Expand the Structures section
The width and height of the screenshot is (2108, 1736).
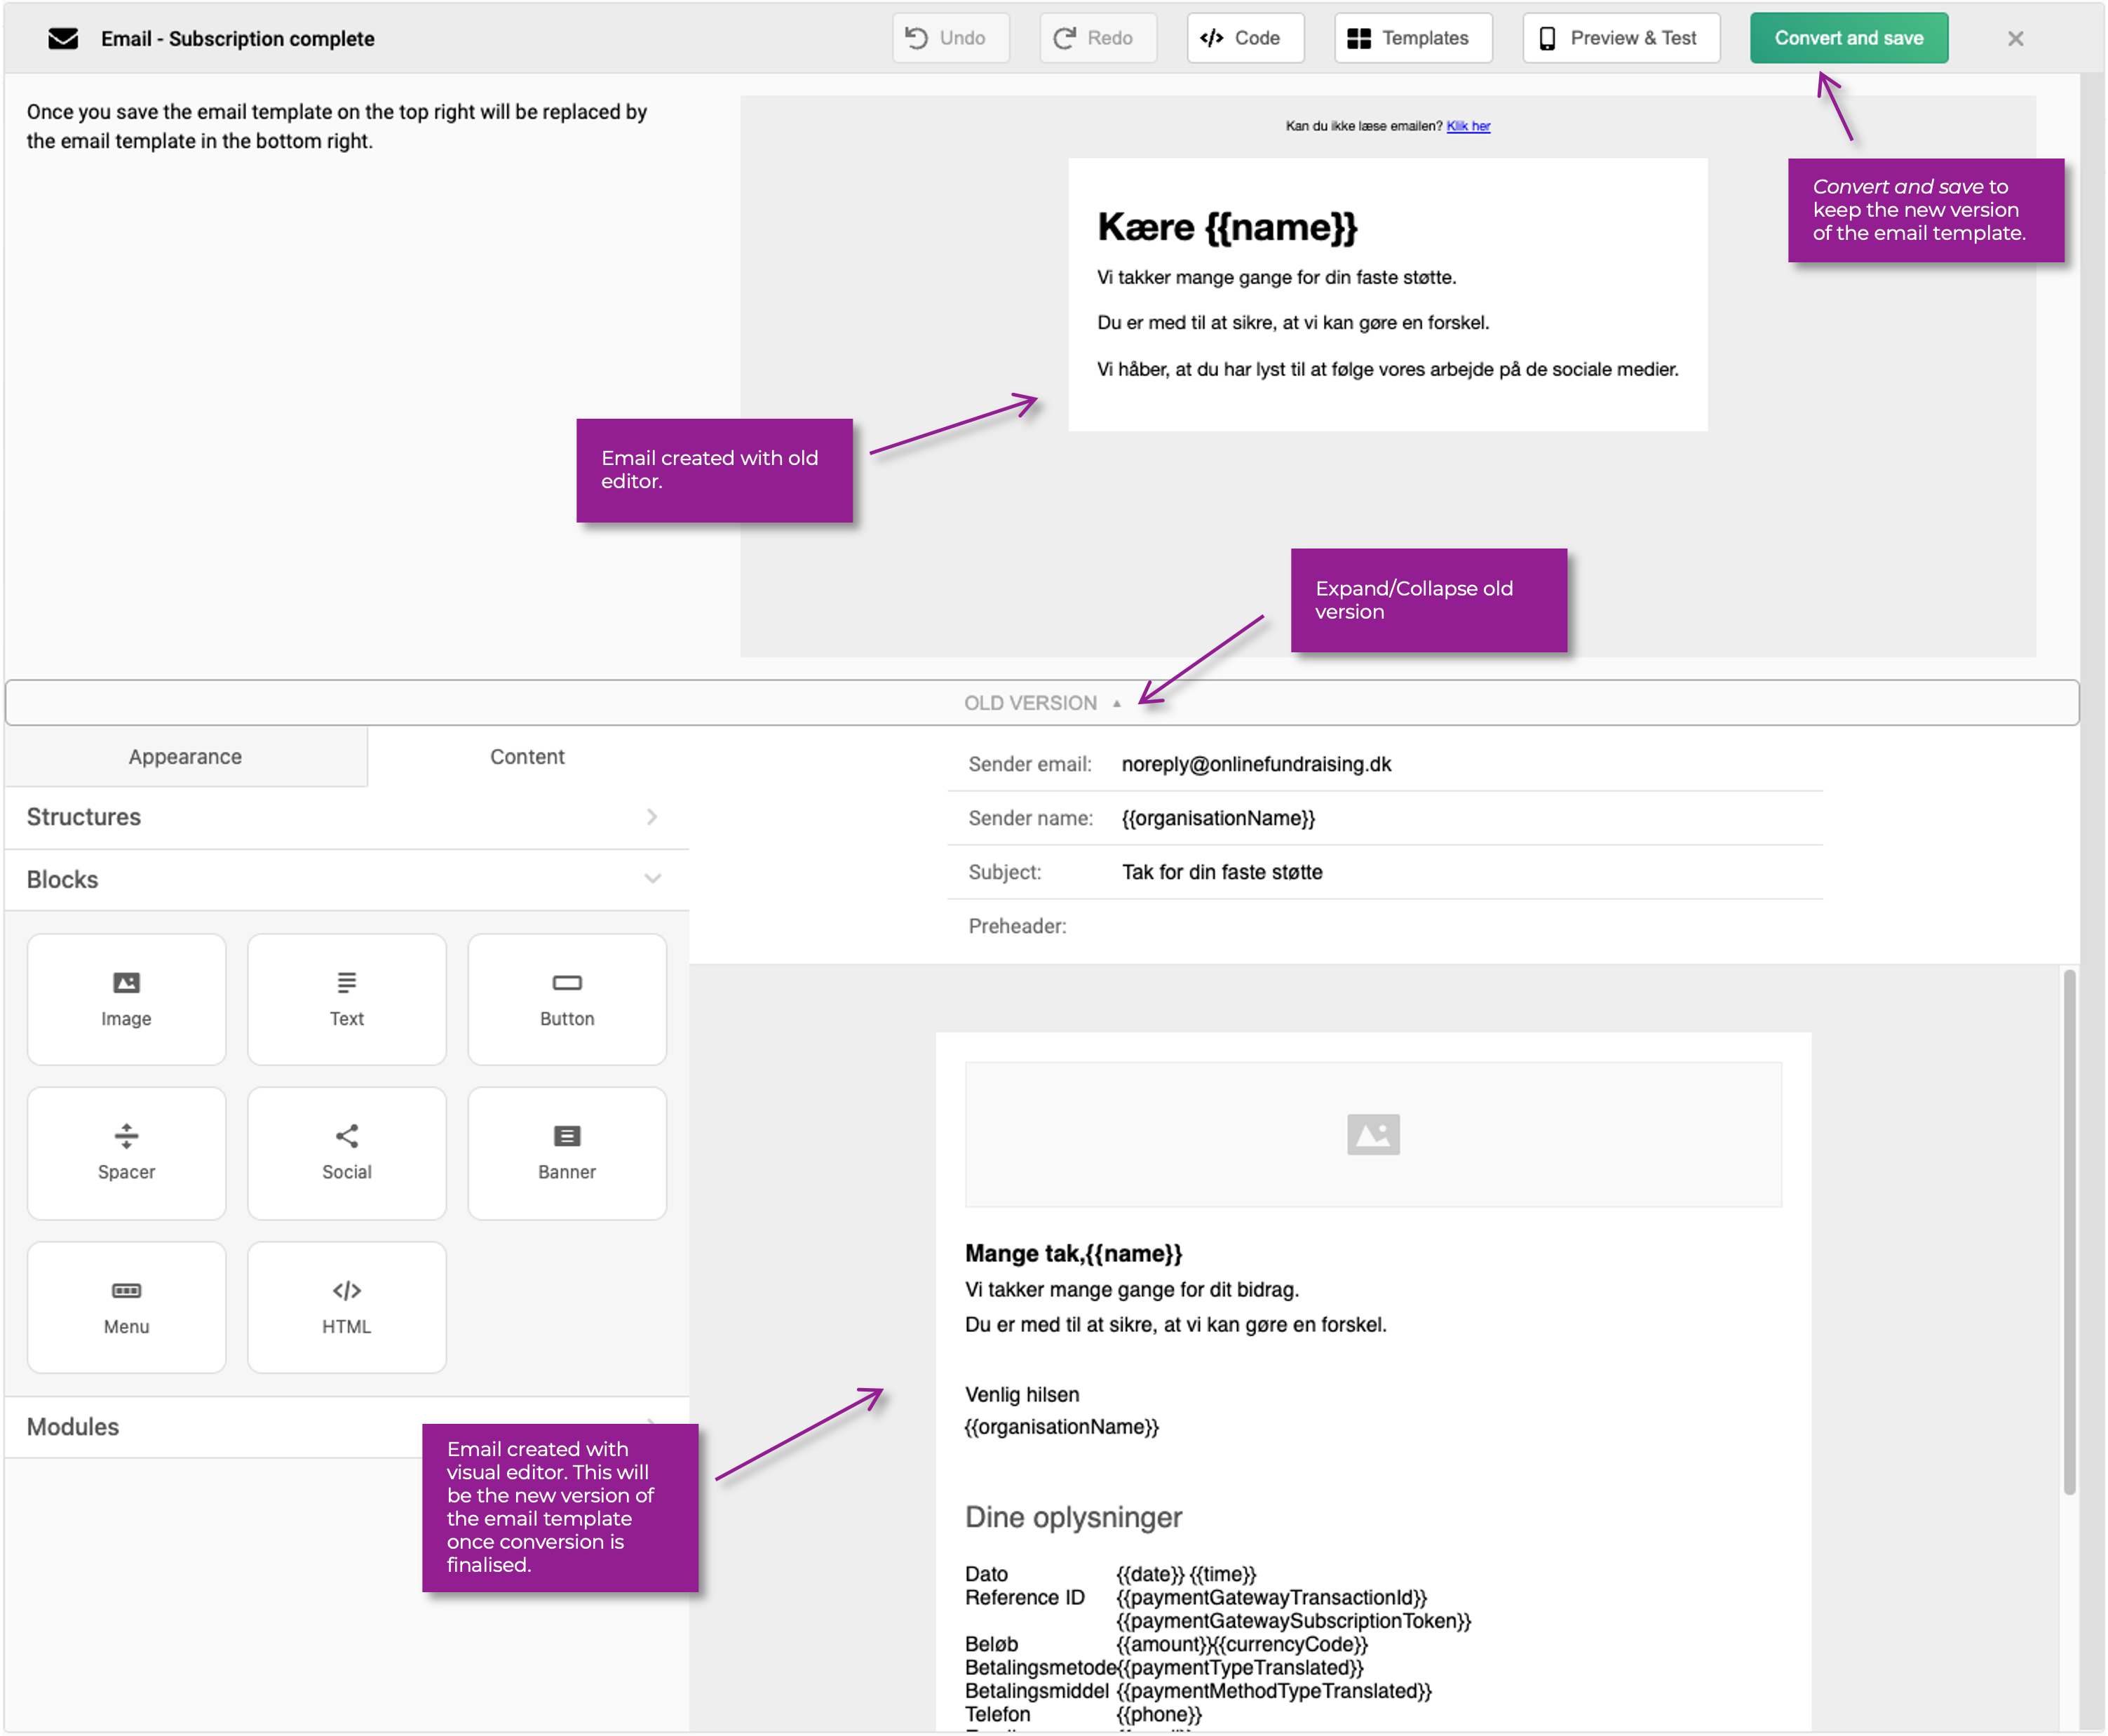[346, 817]
